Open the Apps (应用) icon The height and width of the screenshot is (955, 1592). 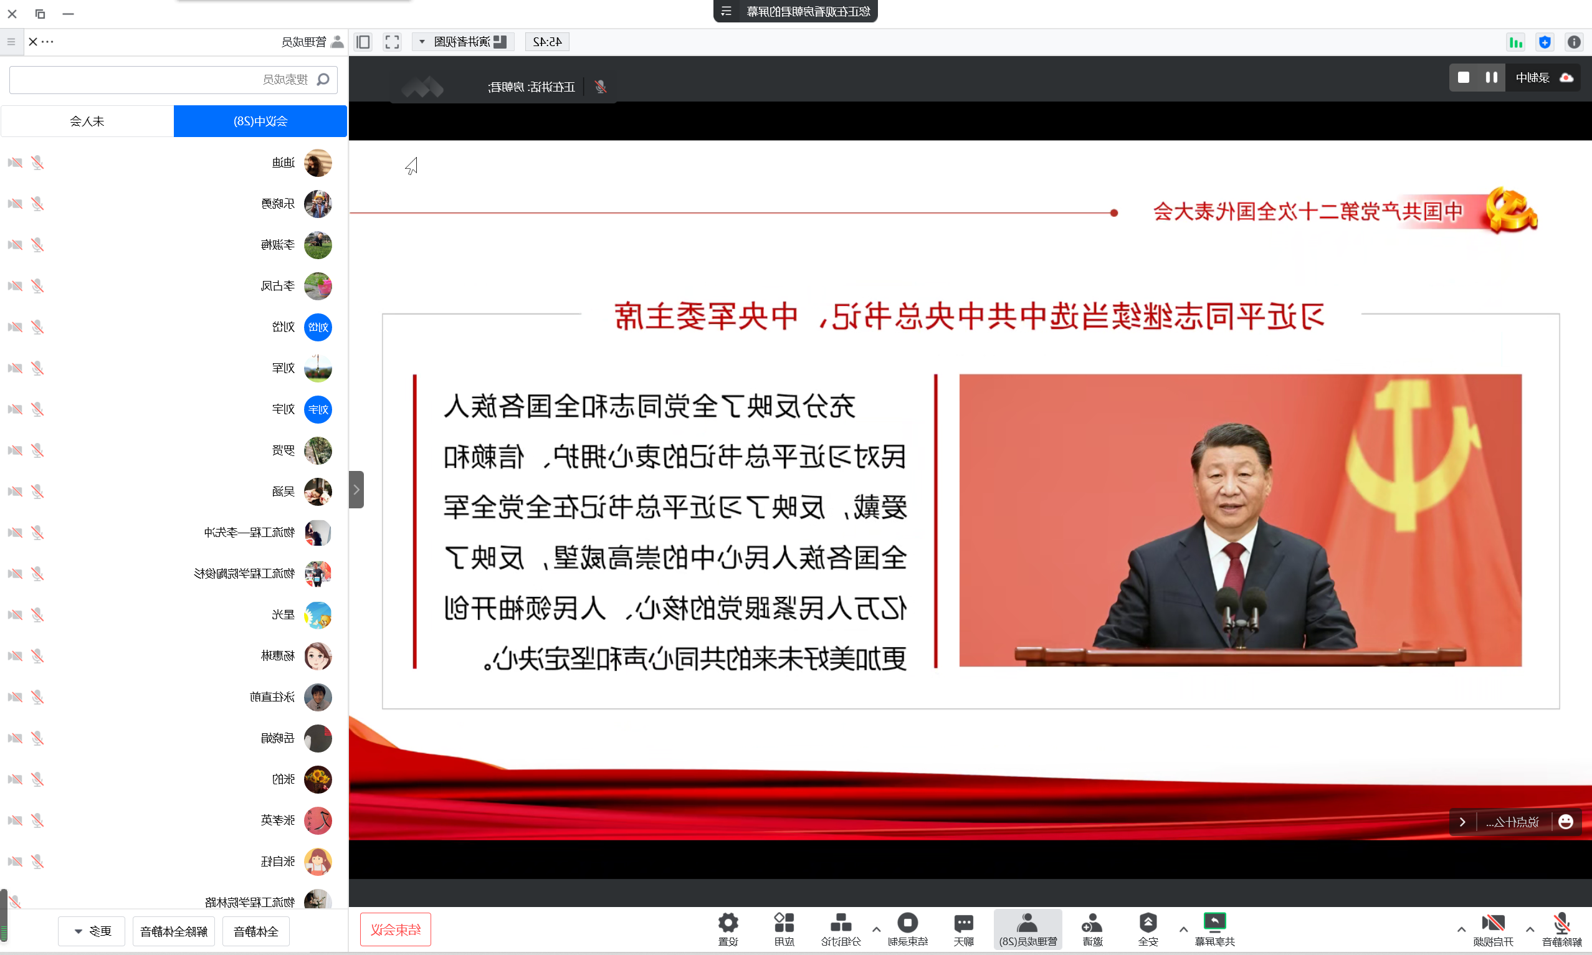click(784, 923)
